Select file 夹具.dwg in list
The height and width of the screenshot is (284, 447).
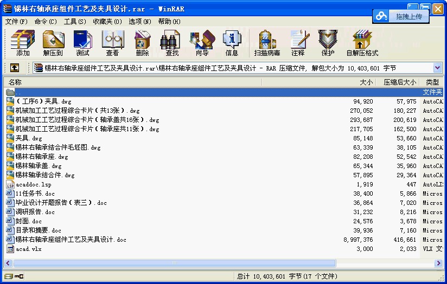tap(29, 138)
